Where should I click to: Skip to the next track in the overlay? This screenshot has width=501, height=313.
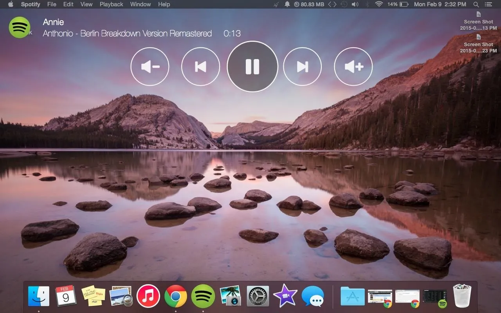pyautogui.click(x=302, y=67)
